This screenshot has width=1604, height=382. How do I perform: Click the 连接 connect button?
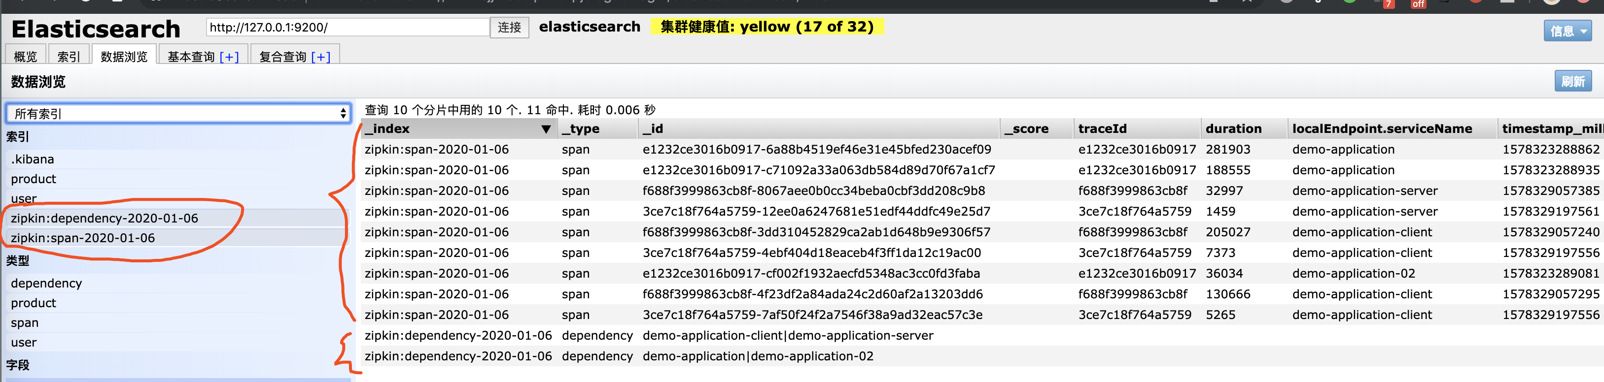pyautogui.click(x=509, y=28)
